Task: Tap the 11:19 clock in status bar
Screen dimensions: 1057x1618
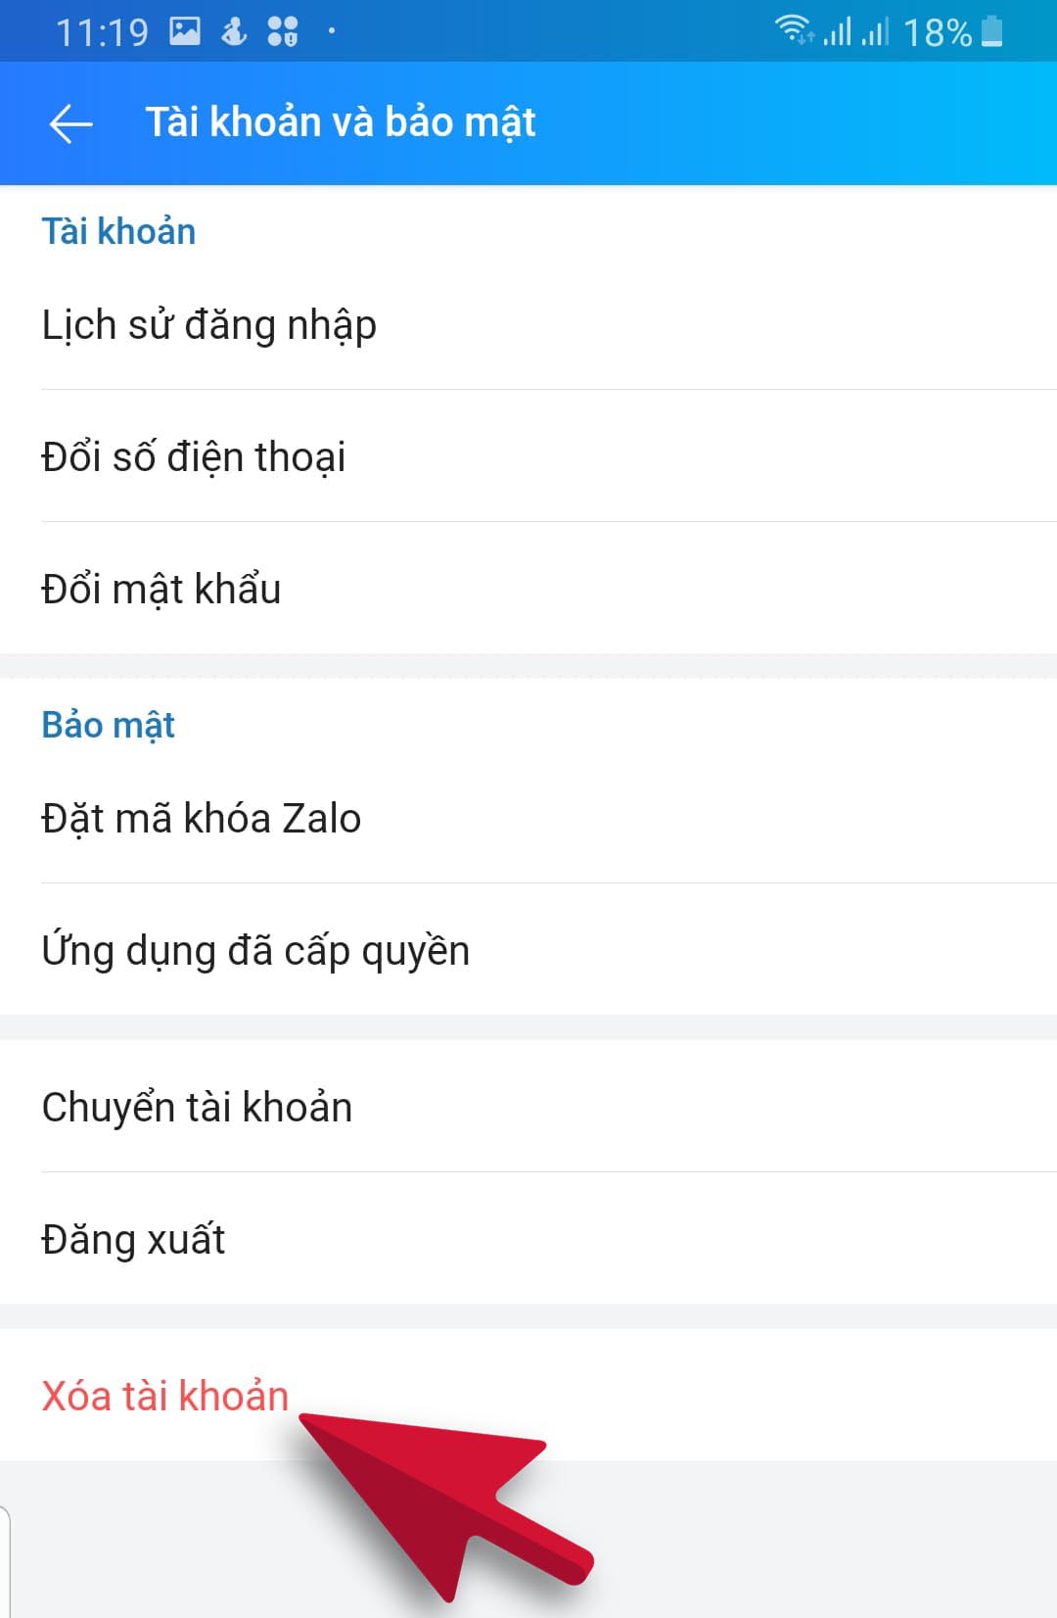Action: [x=102, y=32]
